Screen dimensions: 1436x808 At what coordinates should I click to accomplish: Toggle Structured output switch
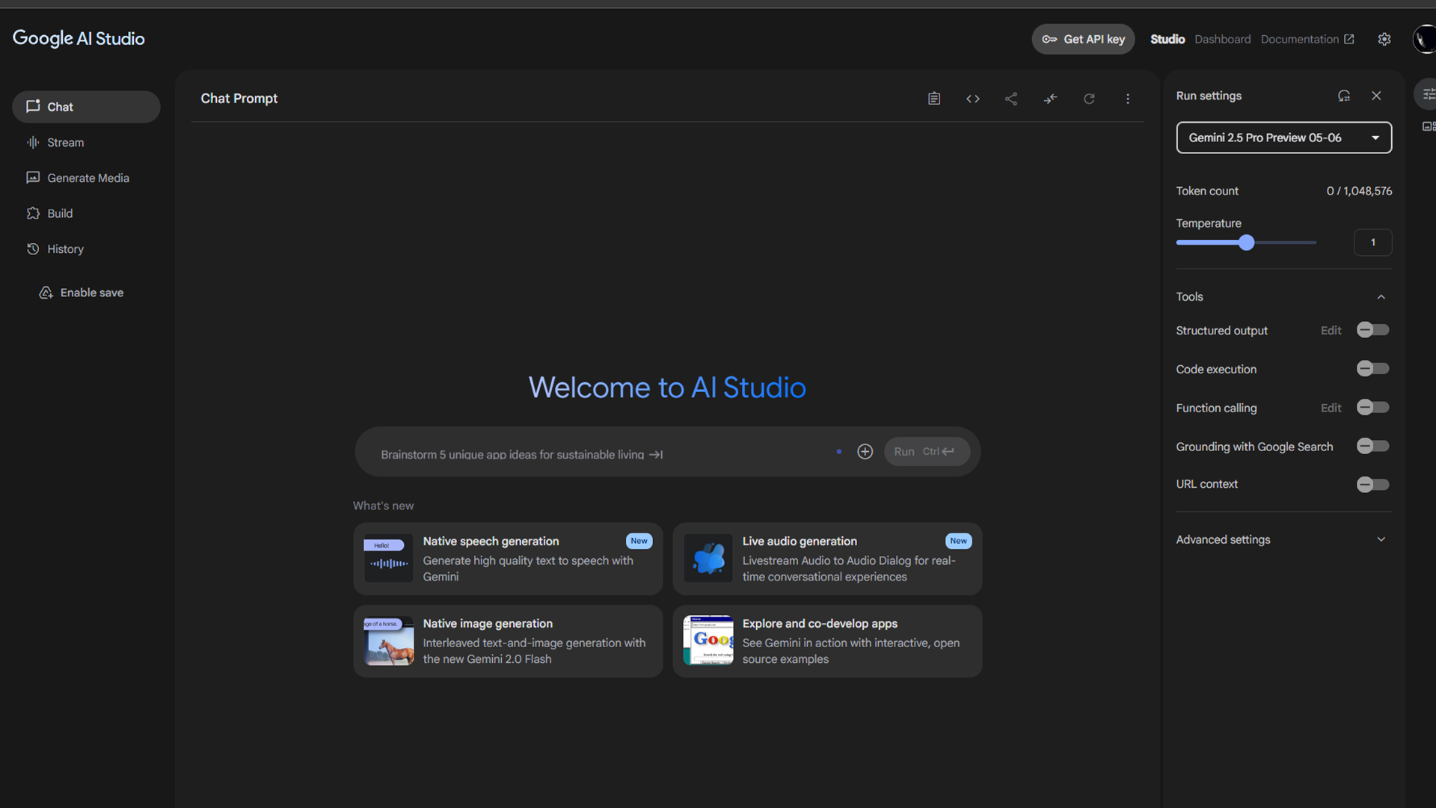point(1372,330)
